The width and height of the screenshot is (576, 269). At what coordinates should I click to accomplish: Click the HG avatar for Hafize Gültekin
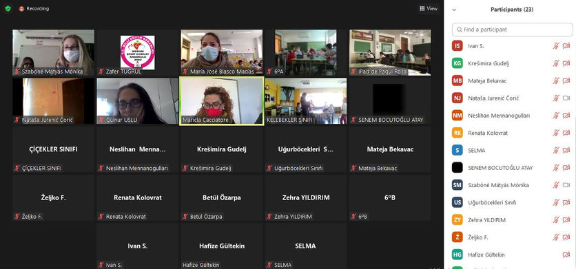coord(457,255)
